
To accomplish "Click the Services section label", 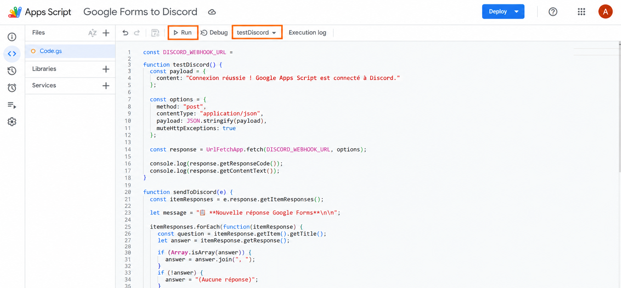I will [44, 85].
